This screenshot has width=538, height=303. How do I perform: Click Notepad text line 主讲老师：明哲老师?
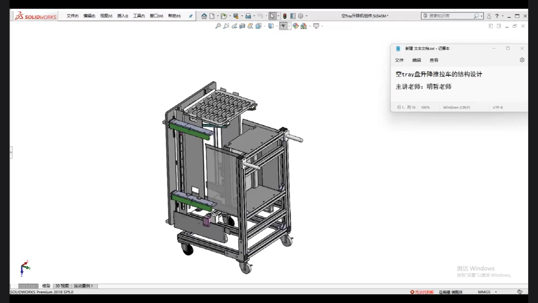pyautogui.click(x=423, y=87)
